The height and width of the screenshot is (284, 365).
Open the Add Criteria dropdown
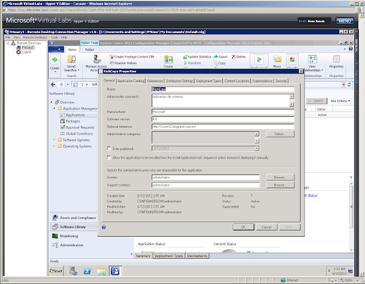tap(340, 101)
